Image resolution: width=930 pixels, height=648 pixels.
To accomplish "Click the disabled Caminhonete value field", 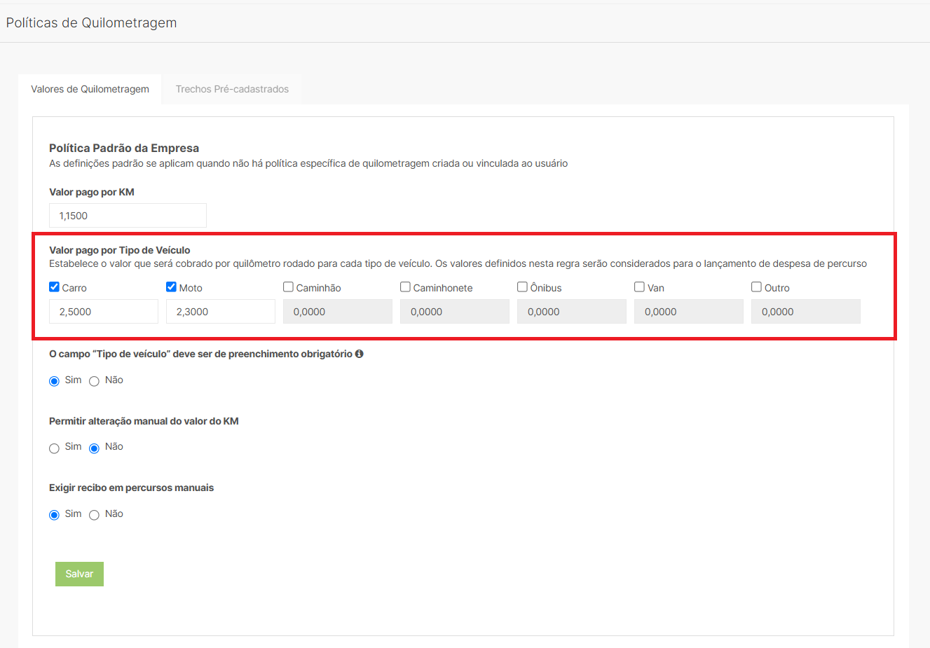I will pos(455,312).
